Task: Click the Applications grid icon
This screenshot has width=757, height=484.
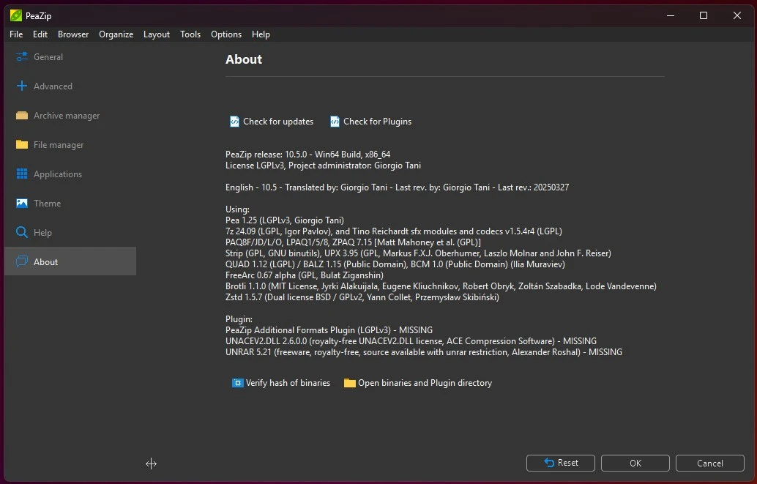Action: point(22,174)
